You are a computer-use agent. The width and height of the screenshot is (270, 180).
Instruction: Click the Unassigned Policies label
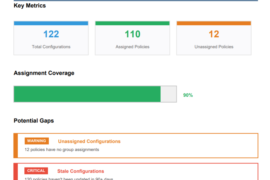pyautogui.click(x=214, y=47)
